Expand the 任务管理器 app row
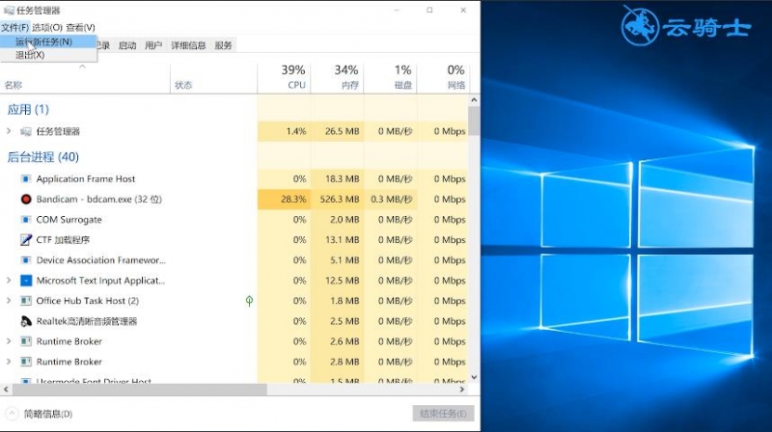Viewport: 772px width, 432px height. pyautogui.click(x=9, y=131)
